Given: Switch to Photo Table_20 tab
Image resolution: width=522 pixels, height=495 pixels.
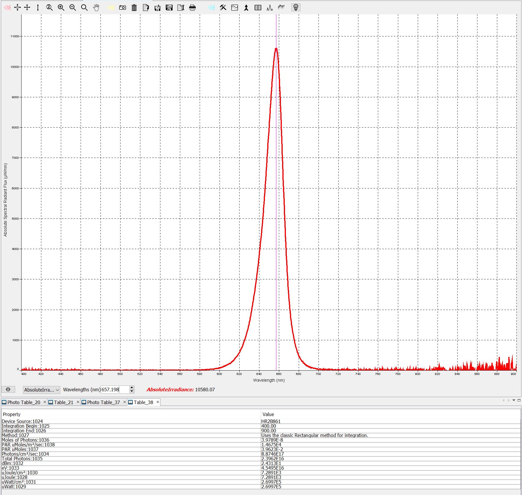Looking at the screenshot, I should [x=24, y=402].
